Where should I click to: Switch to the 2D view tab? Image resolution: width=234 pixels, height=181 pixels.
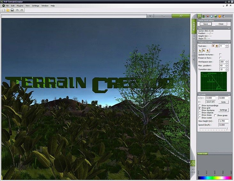pyautogui.click(x=163, y=16)
